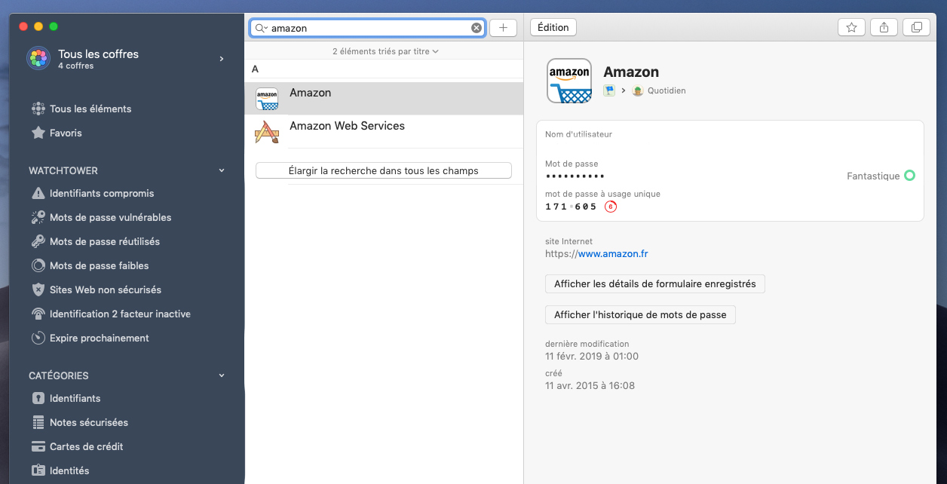Show Mots de passe vulnérables
The width and height of the screenshot is (947, 484).
(110, 217)
